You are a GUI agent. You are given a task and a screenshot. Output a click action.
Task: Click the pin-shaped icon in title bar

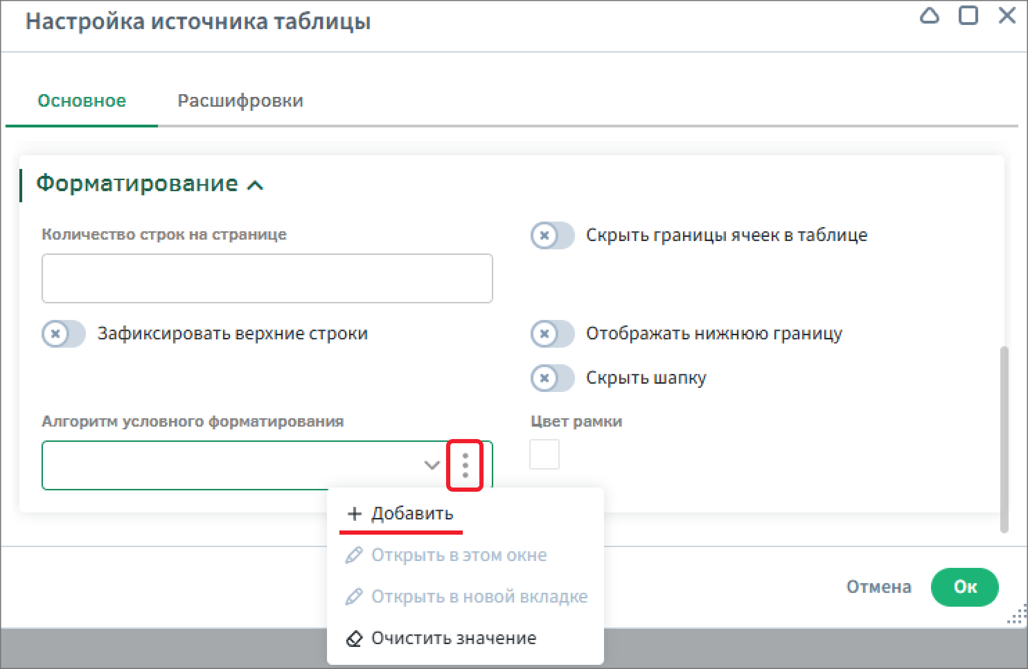[x=929, y=16]
